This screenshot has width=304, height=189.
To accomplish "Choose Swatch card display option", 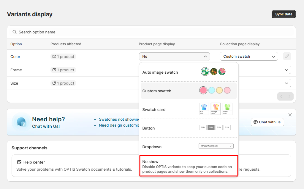I will click(x=189, y=109).
